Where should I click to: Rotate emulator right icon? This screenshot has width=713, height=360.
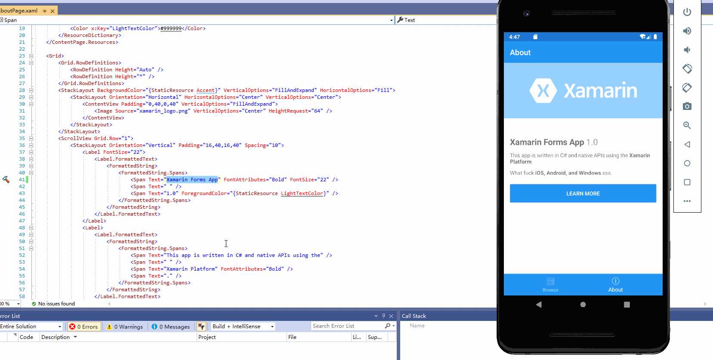(687, 88)
